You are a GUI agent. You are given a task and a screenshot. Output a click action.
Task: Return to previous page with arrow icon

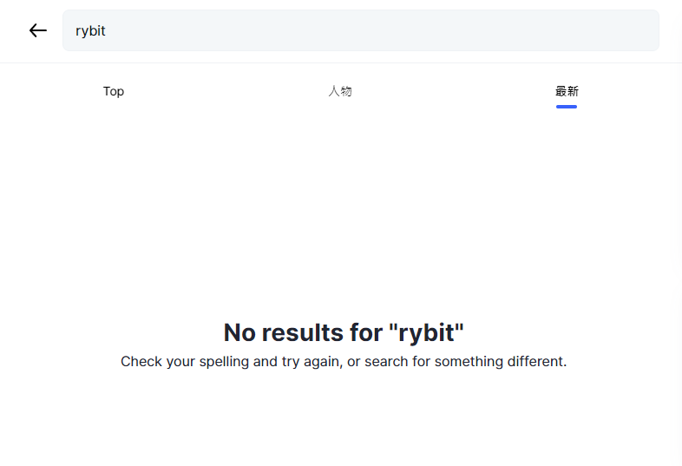[37, 30]
